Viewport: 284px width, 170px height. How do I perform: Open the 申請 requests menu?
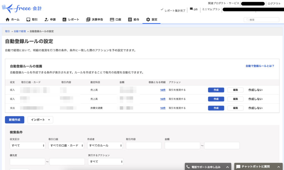pyautogui.click(x=50, y=20)
